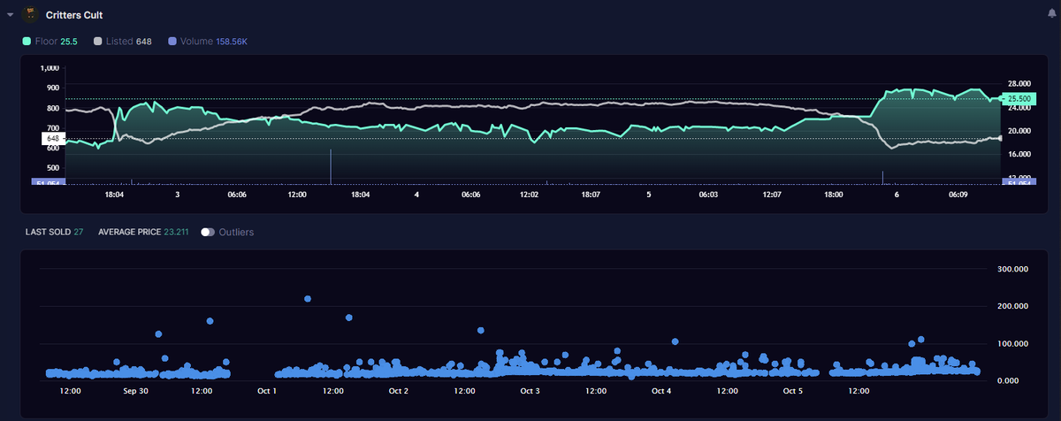Image resolution: width=1061 pixels, height=421 pixels.
Task: Click the 12:07 time axis label
Action: [773, 194]
